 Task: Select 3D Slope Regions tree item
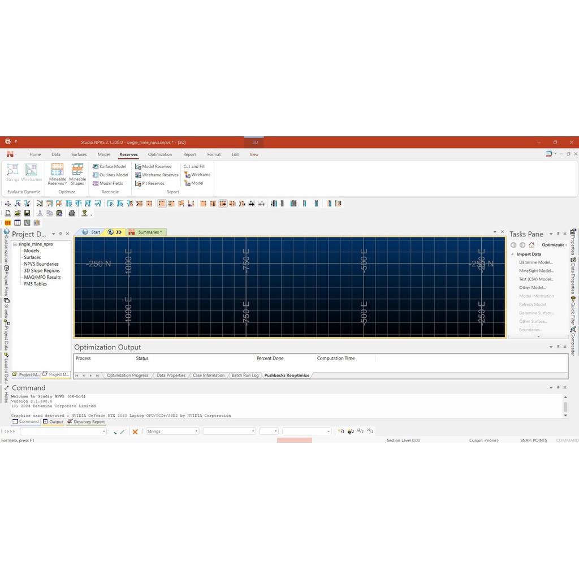point(42,271)
